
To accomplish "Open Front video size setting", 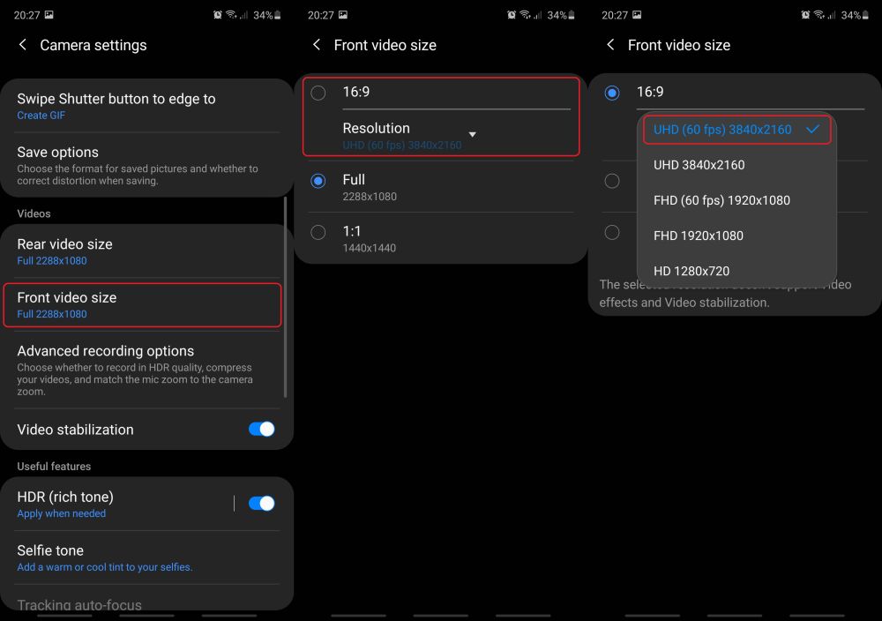I will coord(142,305).
